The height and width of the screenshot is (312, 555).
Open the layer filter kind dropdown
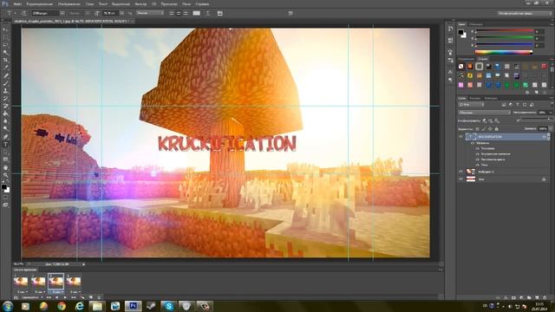point(471,105)
